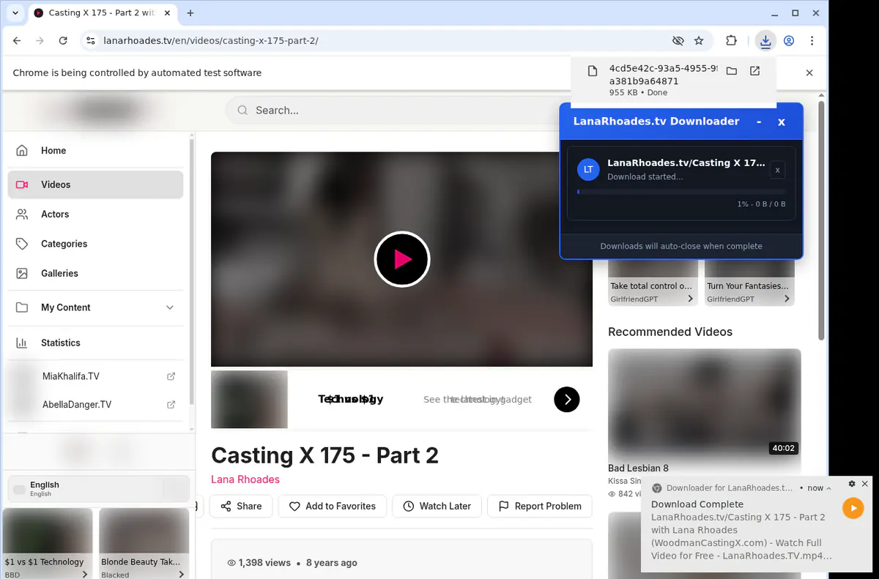Go back with the browser back arrow
The image size is (879, 579).
pyautogui.click(x=17, y=41)
